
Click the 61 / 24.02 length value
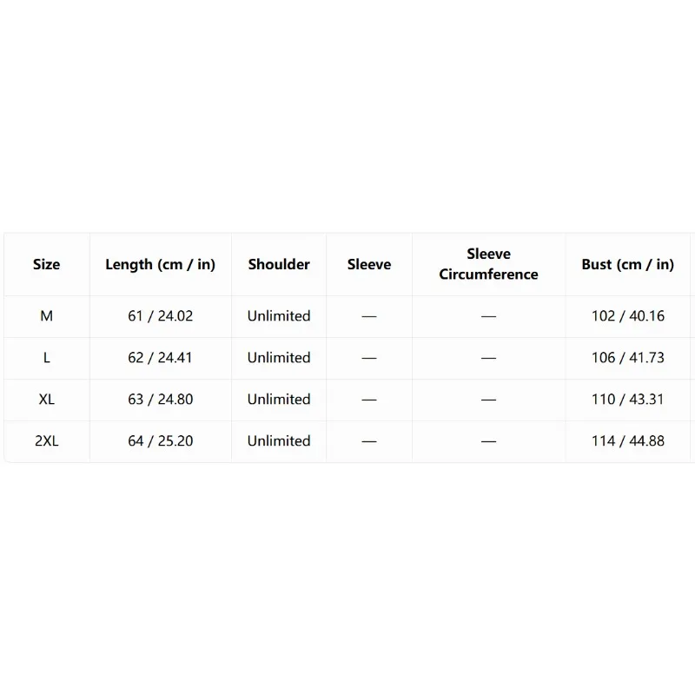coord(161,316)
